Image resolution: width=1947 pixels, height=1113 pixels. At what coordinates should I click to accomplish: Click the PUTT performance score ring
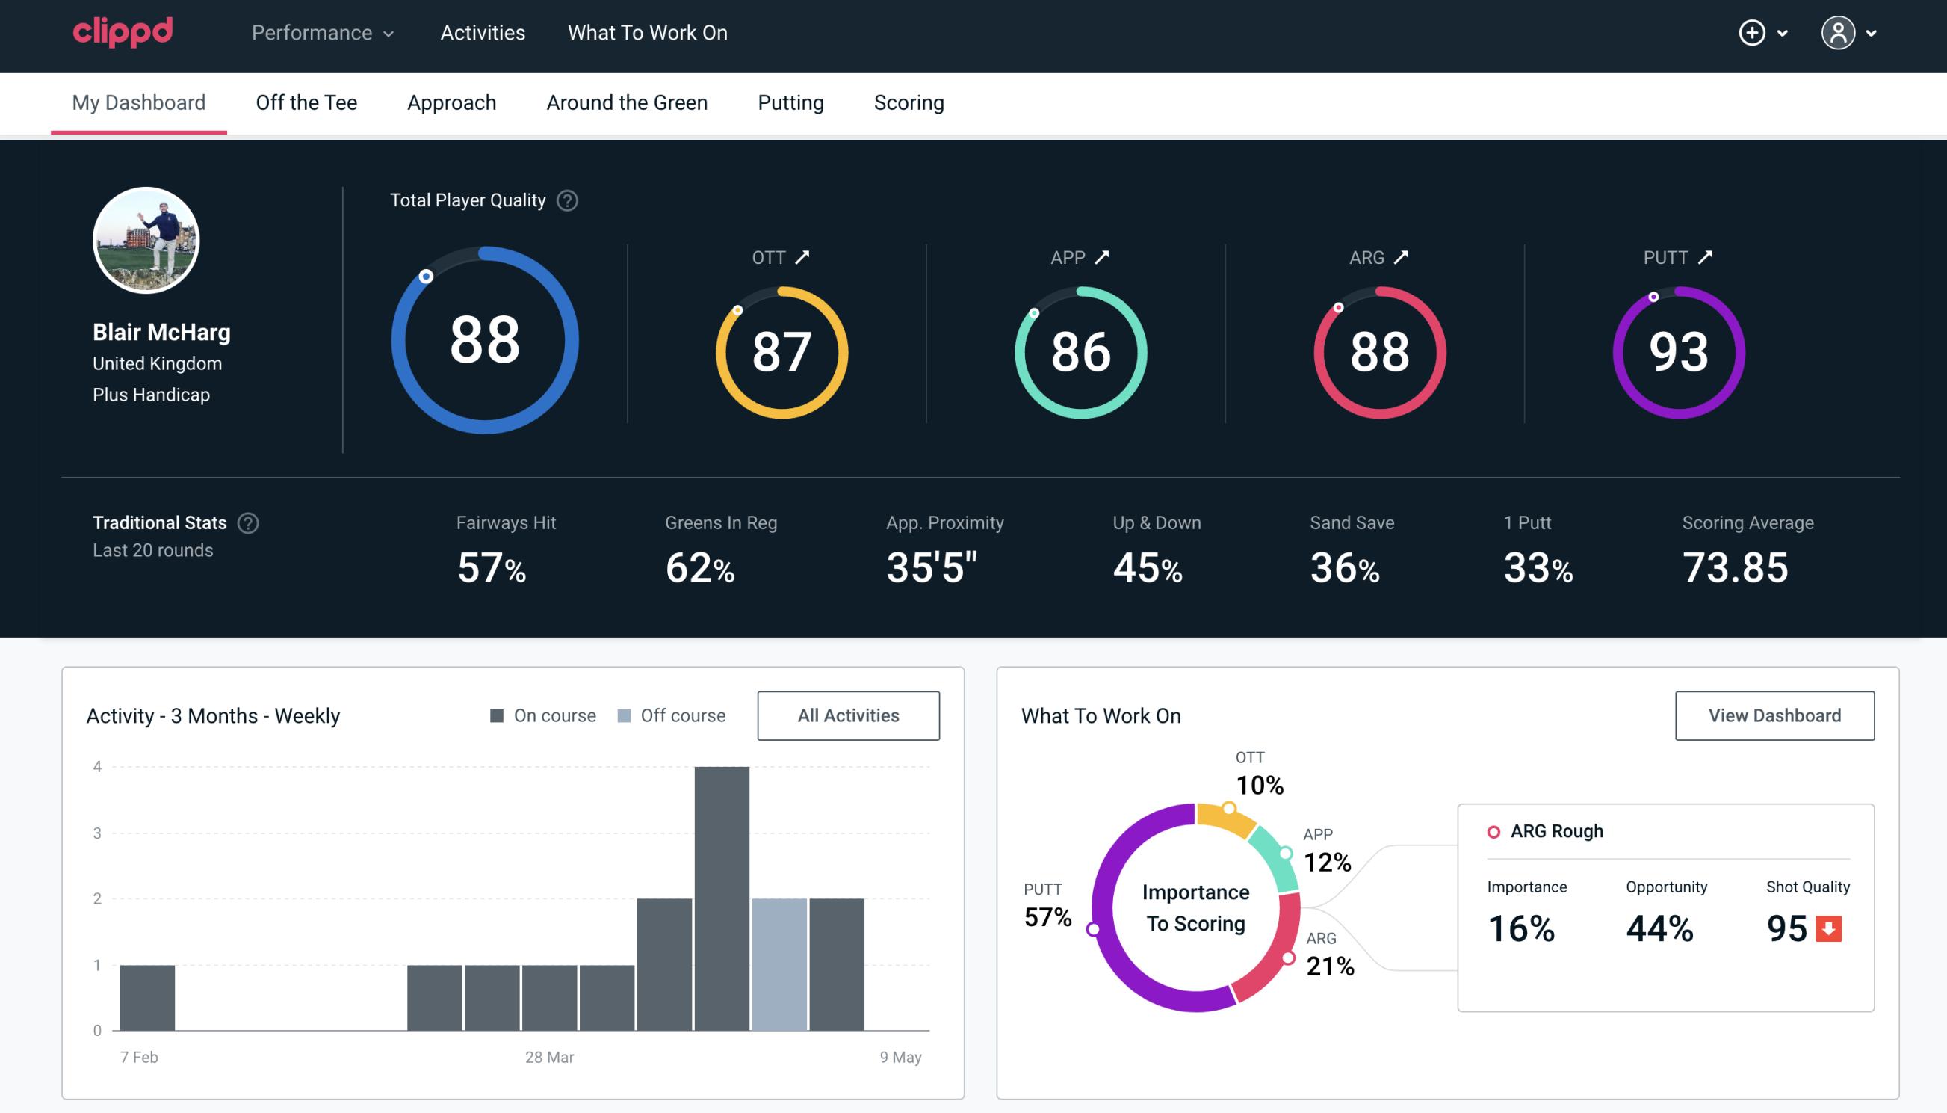1678,348
